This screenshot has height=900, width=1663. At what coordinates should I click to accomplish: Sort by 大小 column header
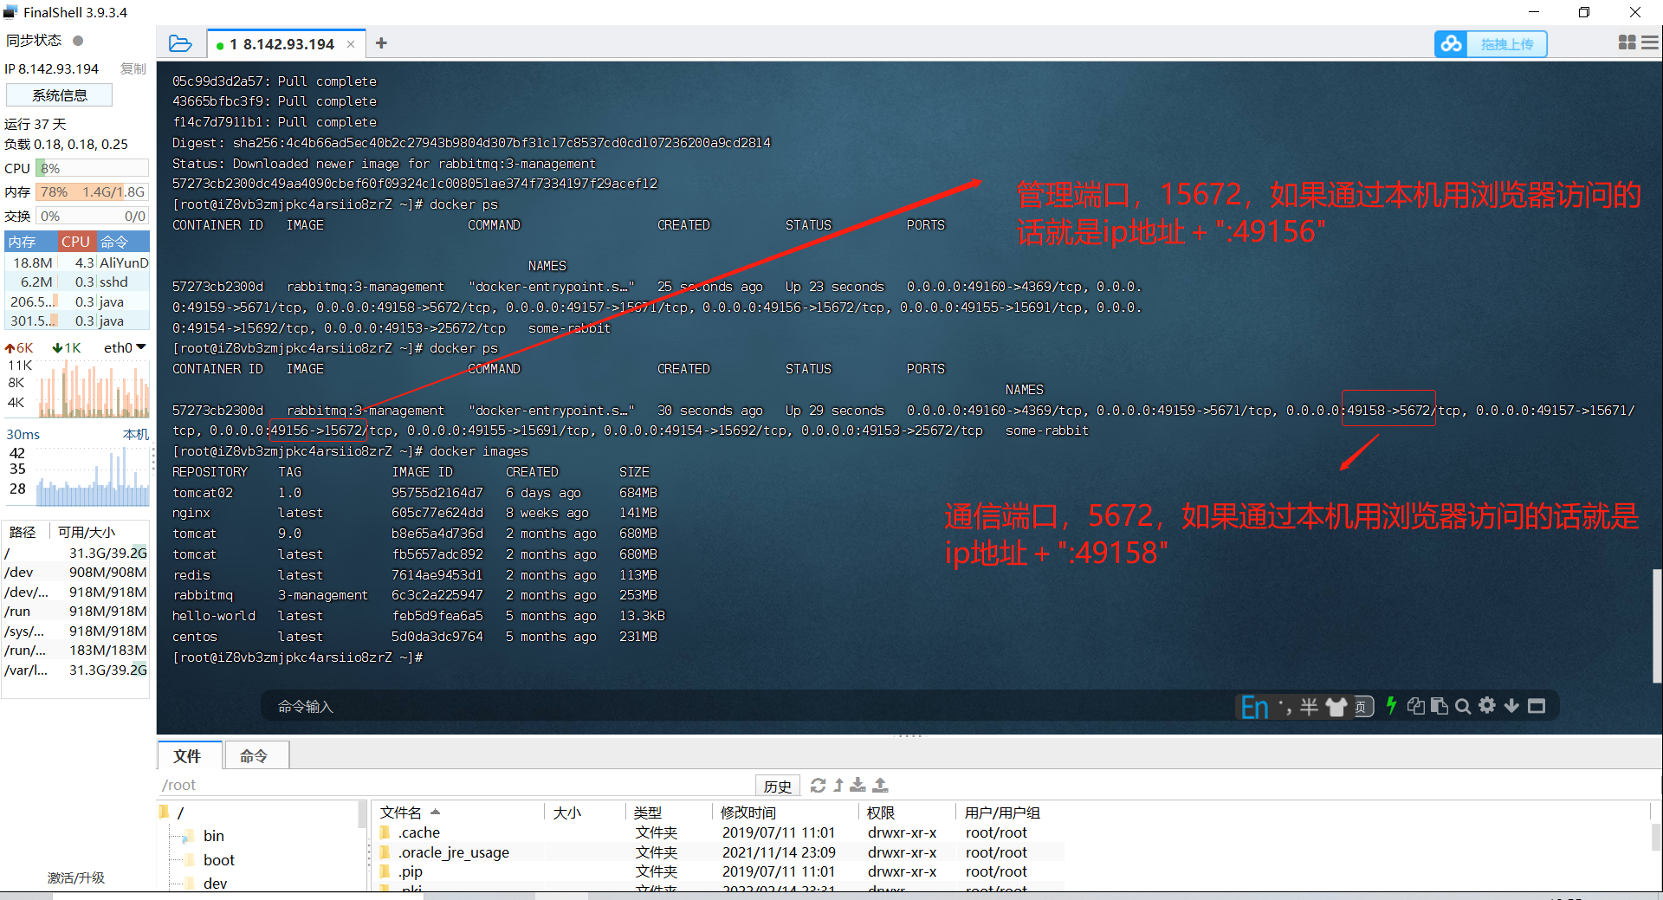pyautogui.click(x=585, y=813)
